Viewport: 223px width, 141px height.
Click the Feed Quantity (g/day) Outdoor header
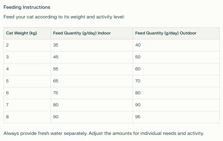pos(176,33)
